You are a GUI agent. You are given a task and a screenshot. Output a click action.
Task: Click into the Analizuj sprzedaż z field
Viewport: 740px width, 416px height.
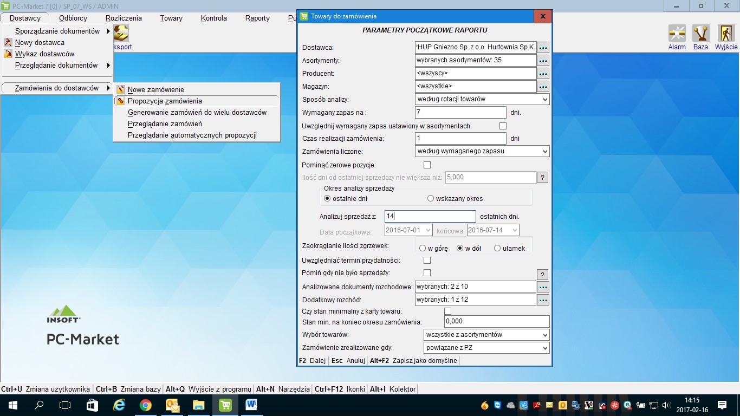(430, 216)
